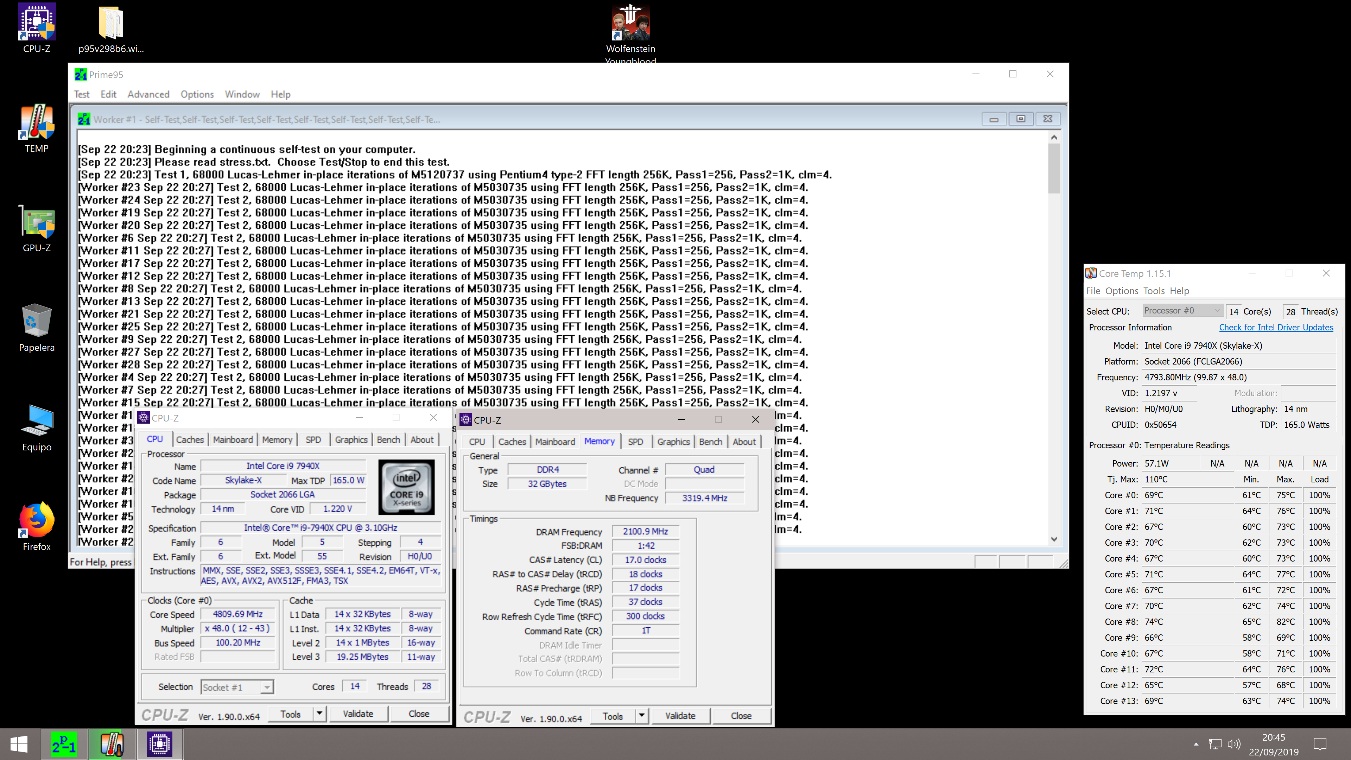This screenshot has height=760, width=1351.
Task: Open the Test menu in Prime95
Action: click(81, 94)
